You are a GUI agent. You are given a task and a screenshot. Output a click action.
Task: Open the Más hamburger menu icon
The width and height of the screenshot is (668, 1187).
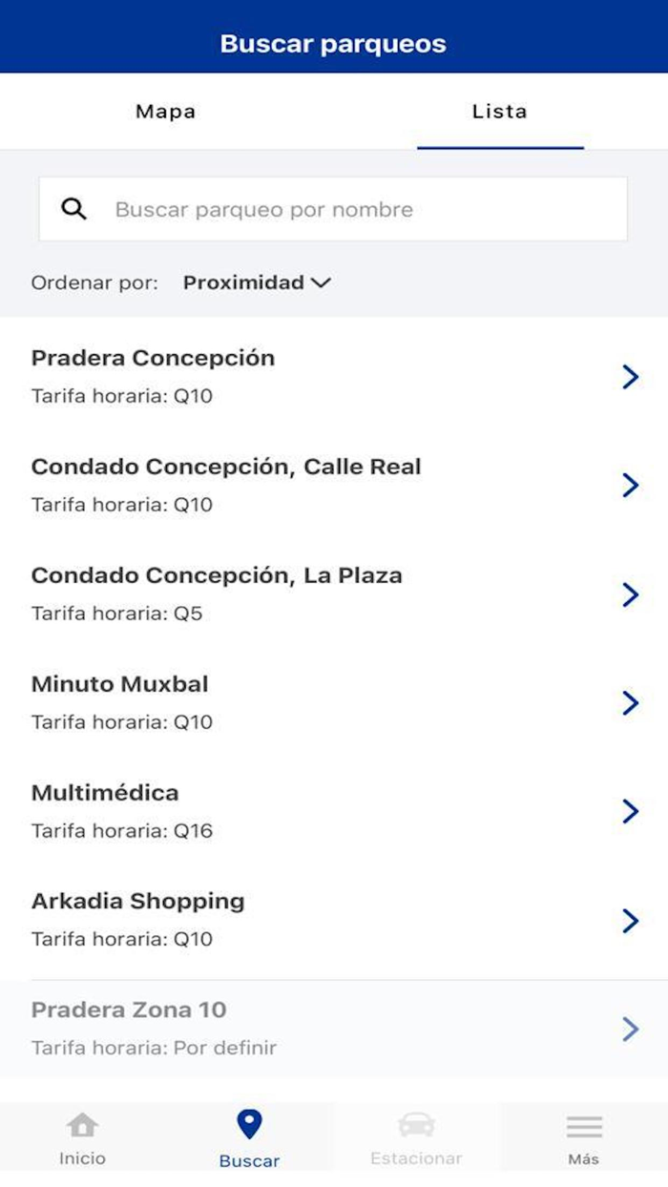click(584, 1127)
